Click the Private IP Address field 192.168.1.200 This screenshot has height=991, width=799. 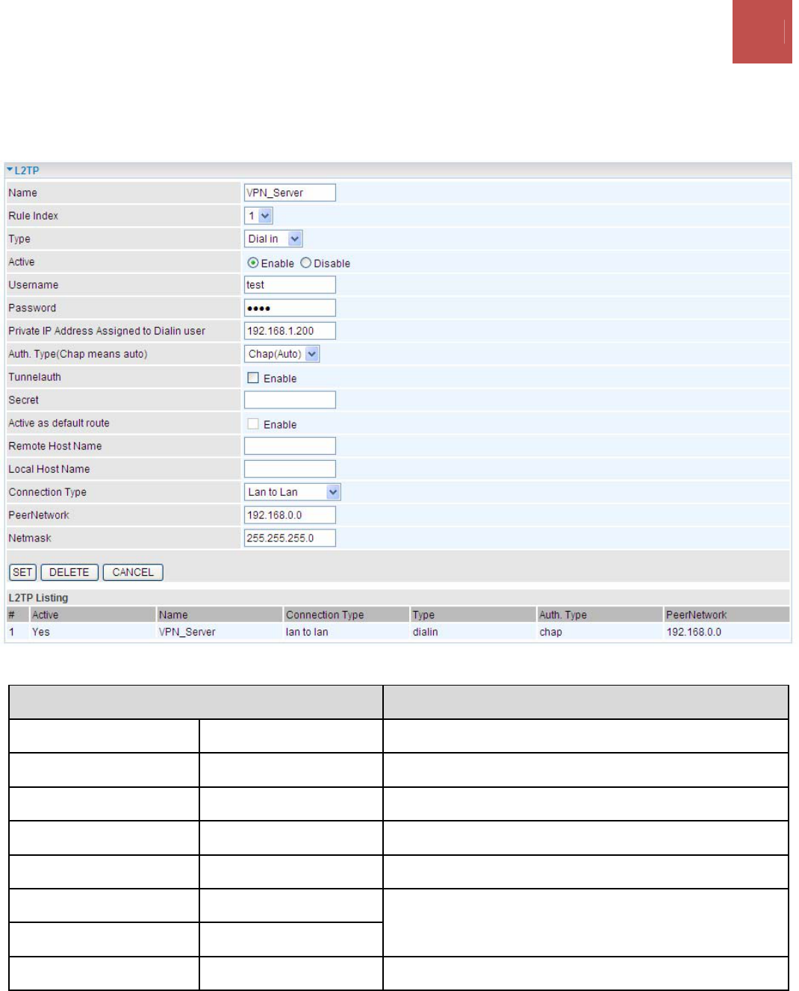(290, 331)
